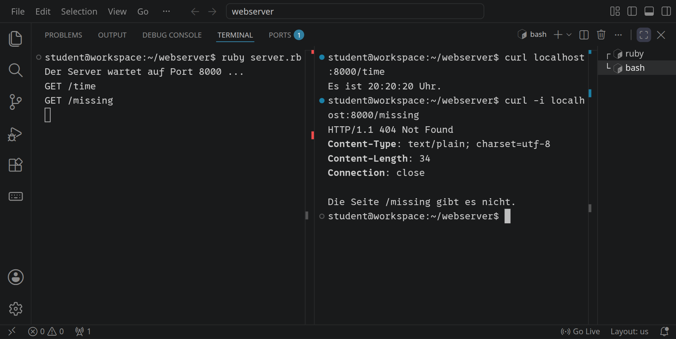Open the File menu
Screen dimensions: 676x339
pos(18,12)
